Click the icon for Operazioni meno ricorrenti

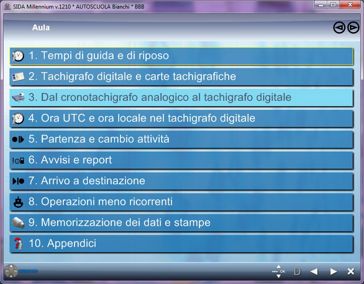click(x=18, y=202)
